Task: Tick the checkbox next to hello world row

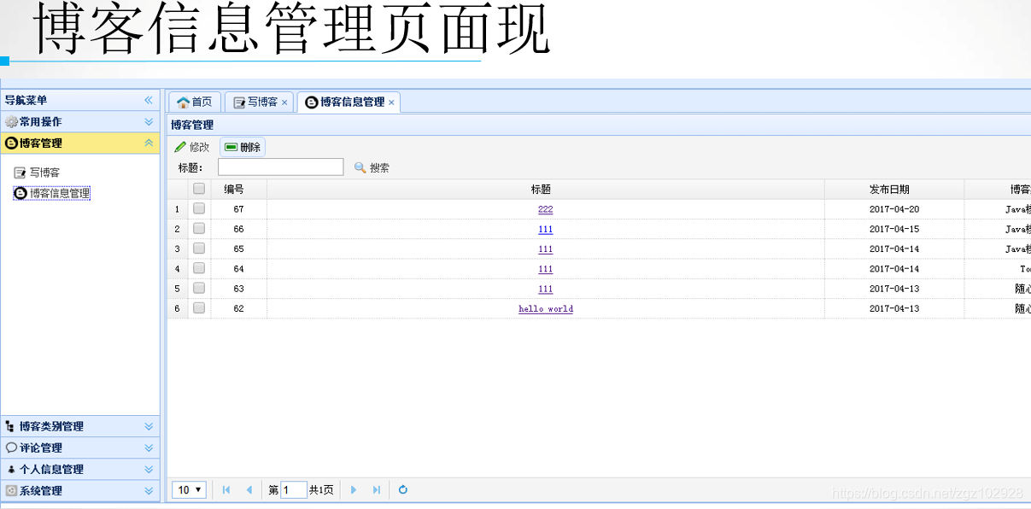Action: (x=199, y=308)
